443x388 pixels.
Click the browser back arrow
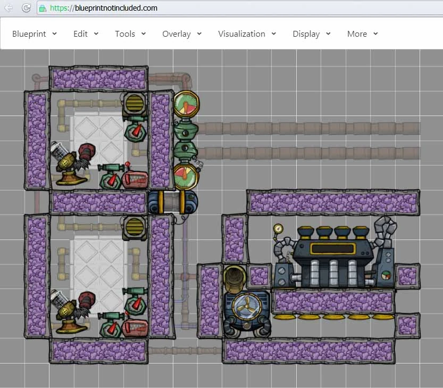9,8
